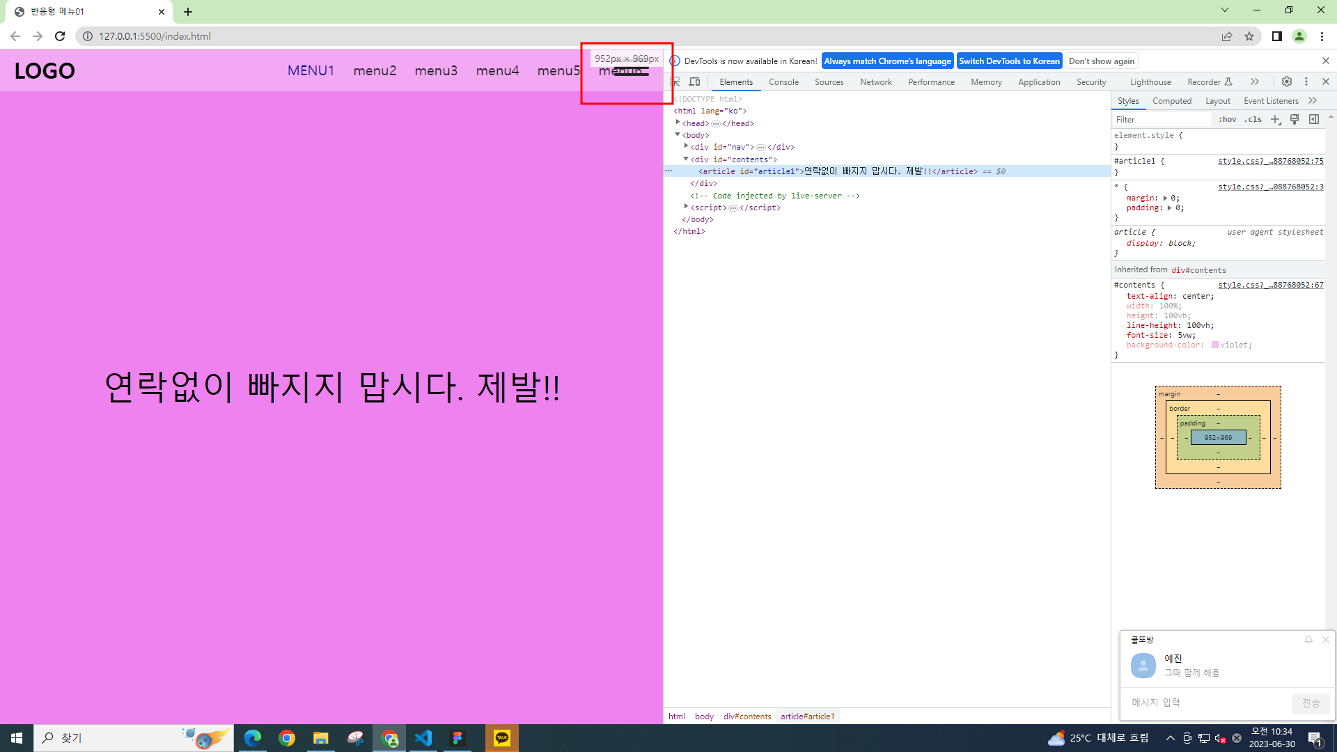Expand the div id="nav" node
1337x752 pixels.
(x=686, y=146)
